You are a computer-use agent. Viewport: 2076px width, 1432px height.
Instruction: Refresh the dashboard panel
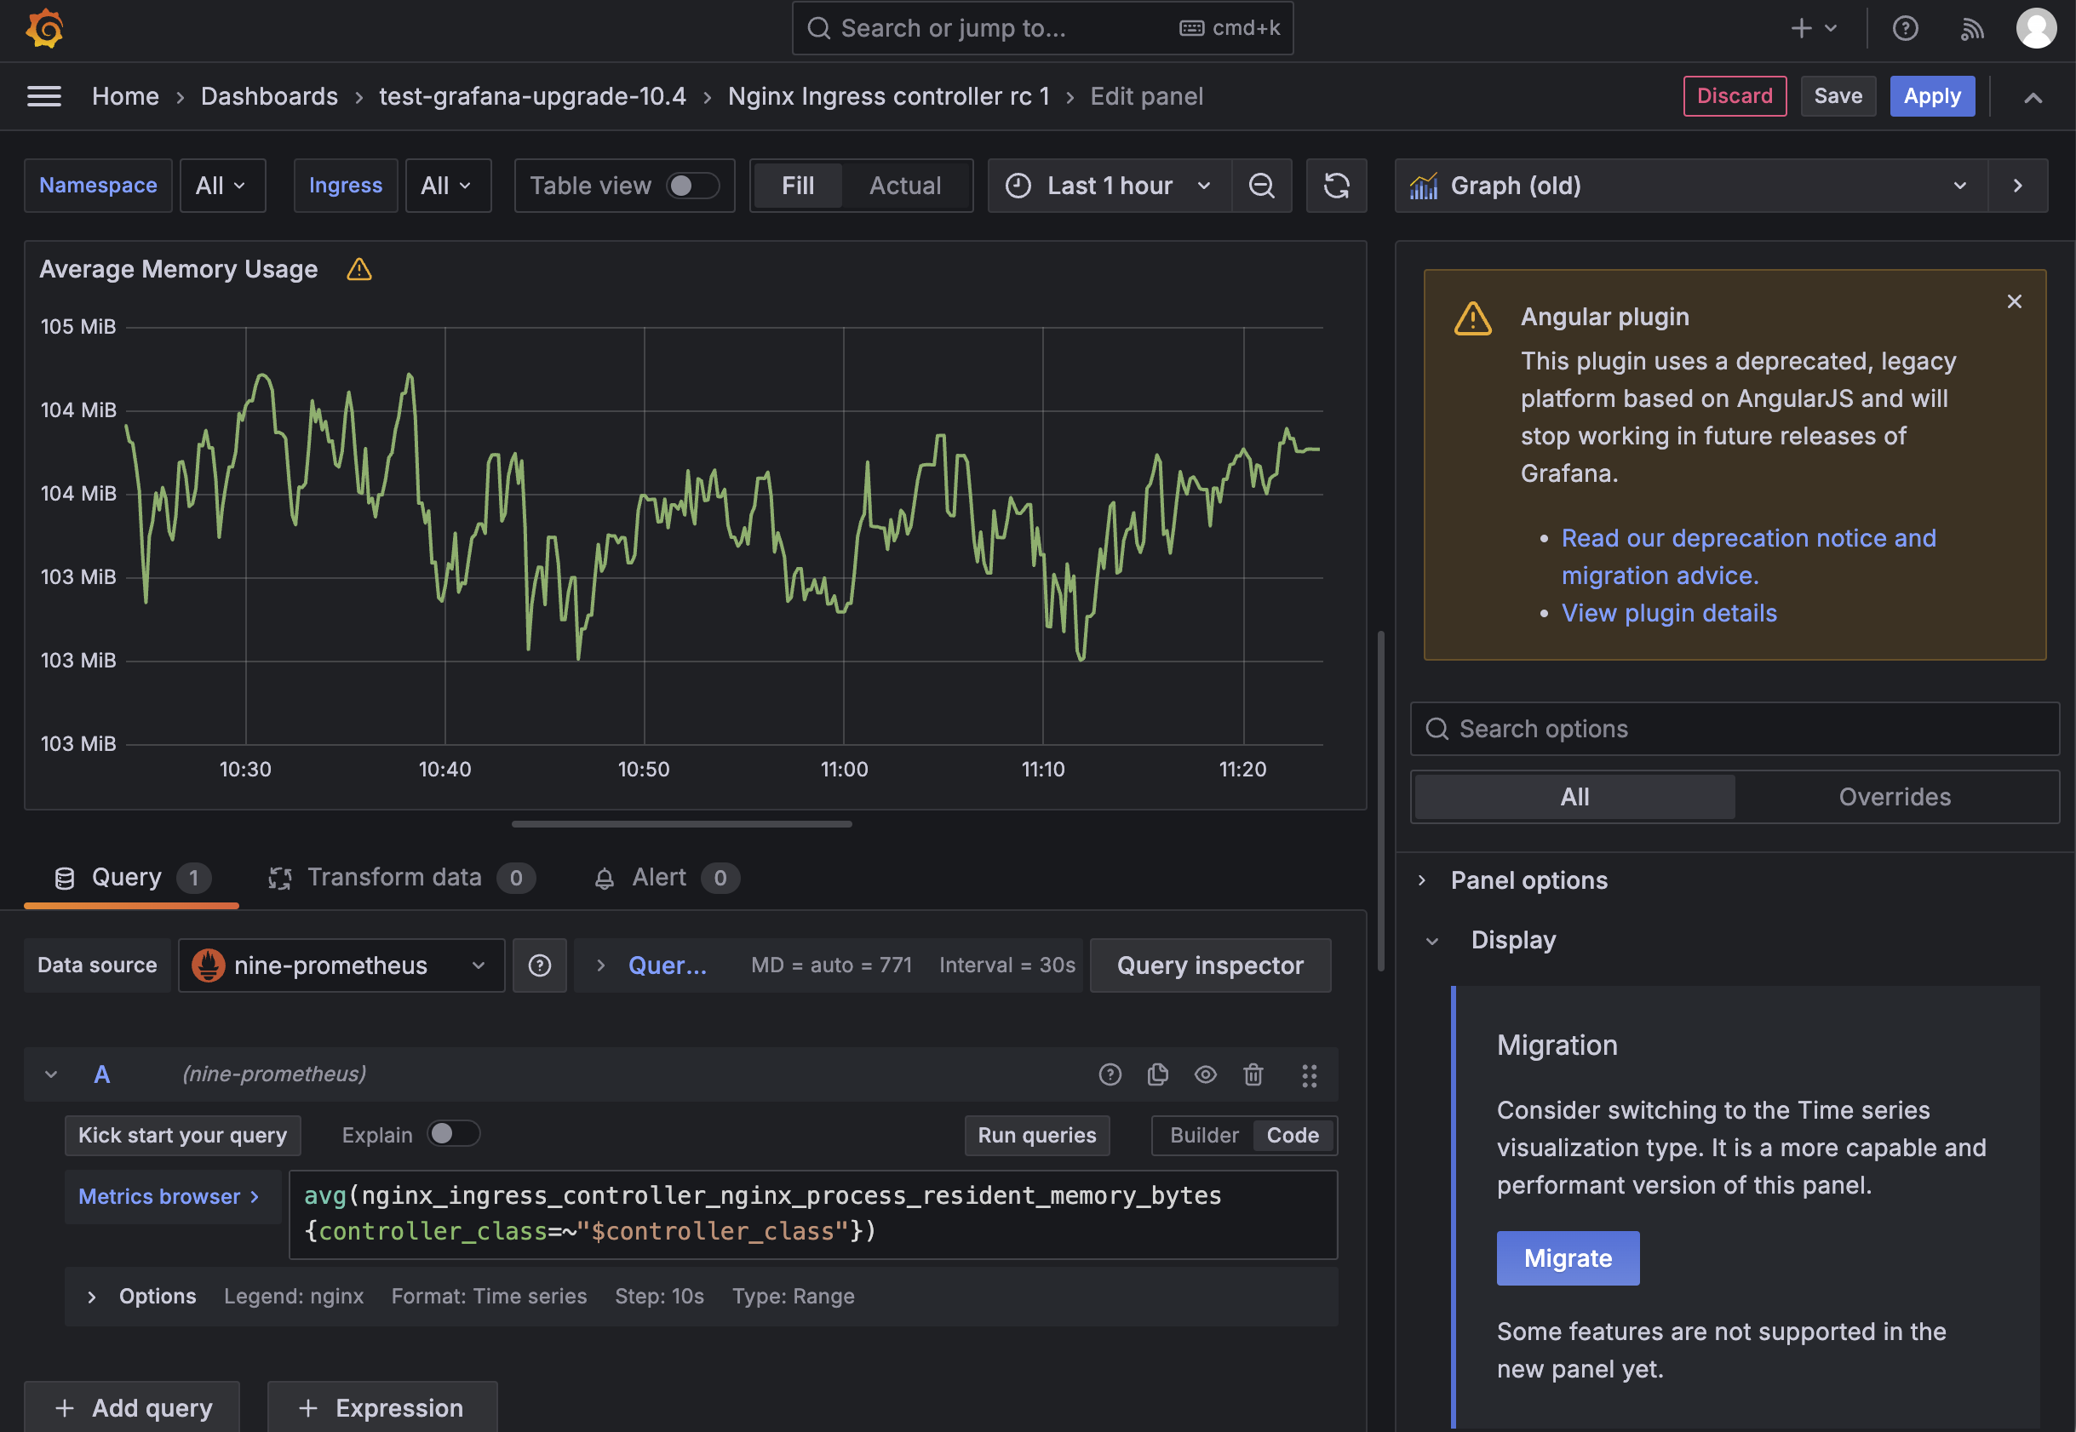1337,186
